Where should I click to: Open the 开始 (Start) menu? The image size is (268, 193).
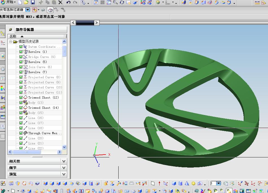click(8, 2)
